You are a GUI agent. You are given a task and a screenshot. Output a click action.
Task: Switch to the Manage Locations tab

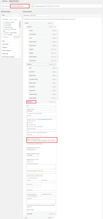[14, 1]
